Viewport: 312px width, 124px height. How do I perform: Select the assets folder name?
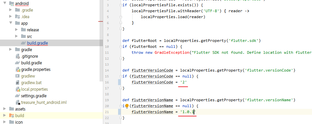click(x=20, y=109)
